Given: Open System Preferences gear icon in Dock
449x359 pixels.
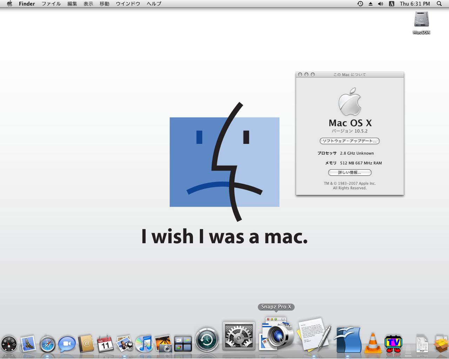Looking at the screenshot, I should 239,337.
